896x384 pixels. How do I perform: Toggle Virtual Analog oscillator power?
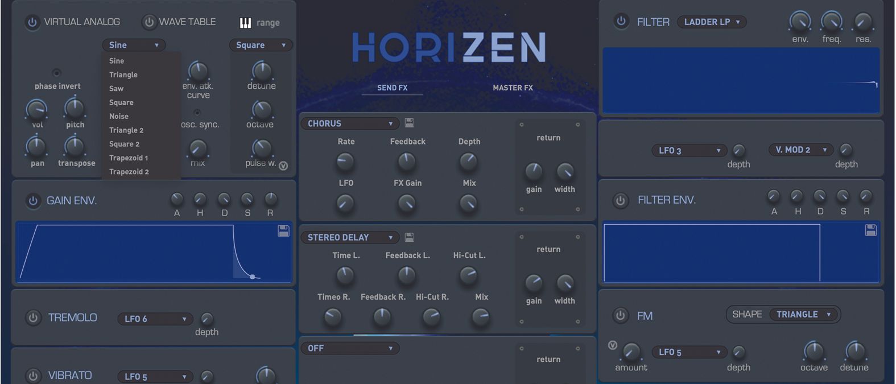click(x=32, y=22)
